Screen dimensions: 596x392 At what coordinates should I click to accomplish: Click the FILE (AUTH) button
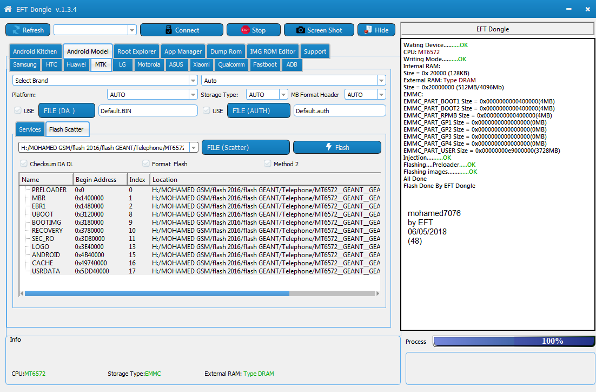click(259, 111)
